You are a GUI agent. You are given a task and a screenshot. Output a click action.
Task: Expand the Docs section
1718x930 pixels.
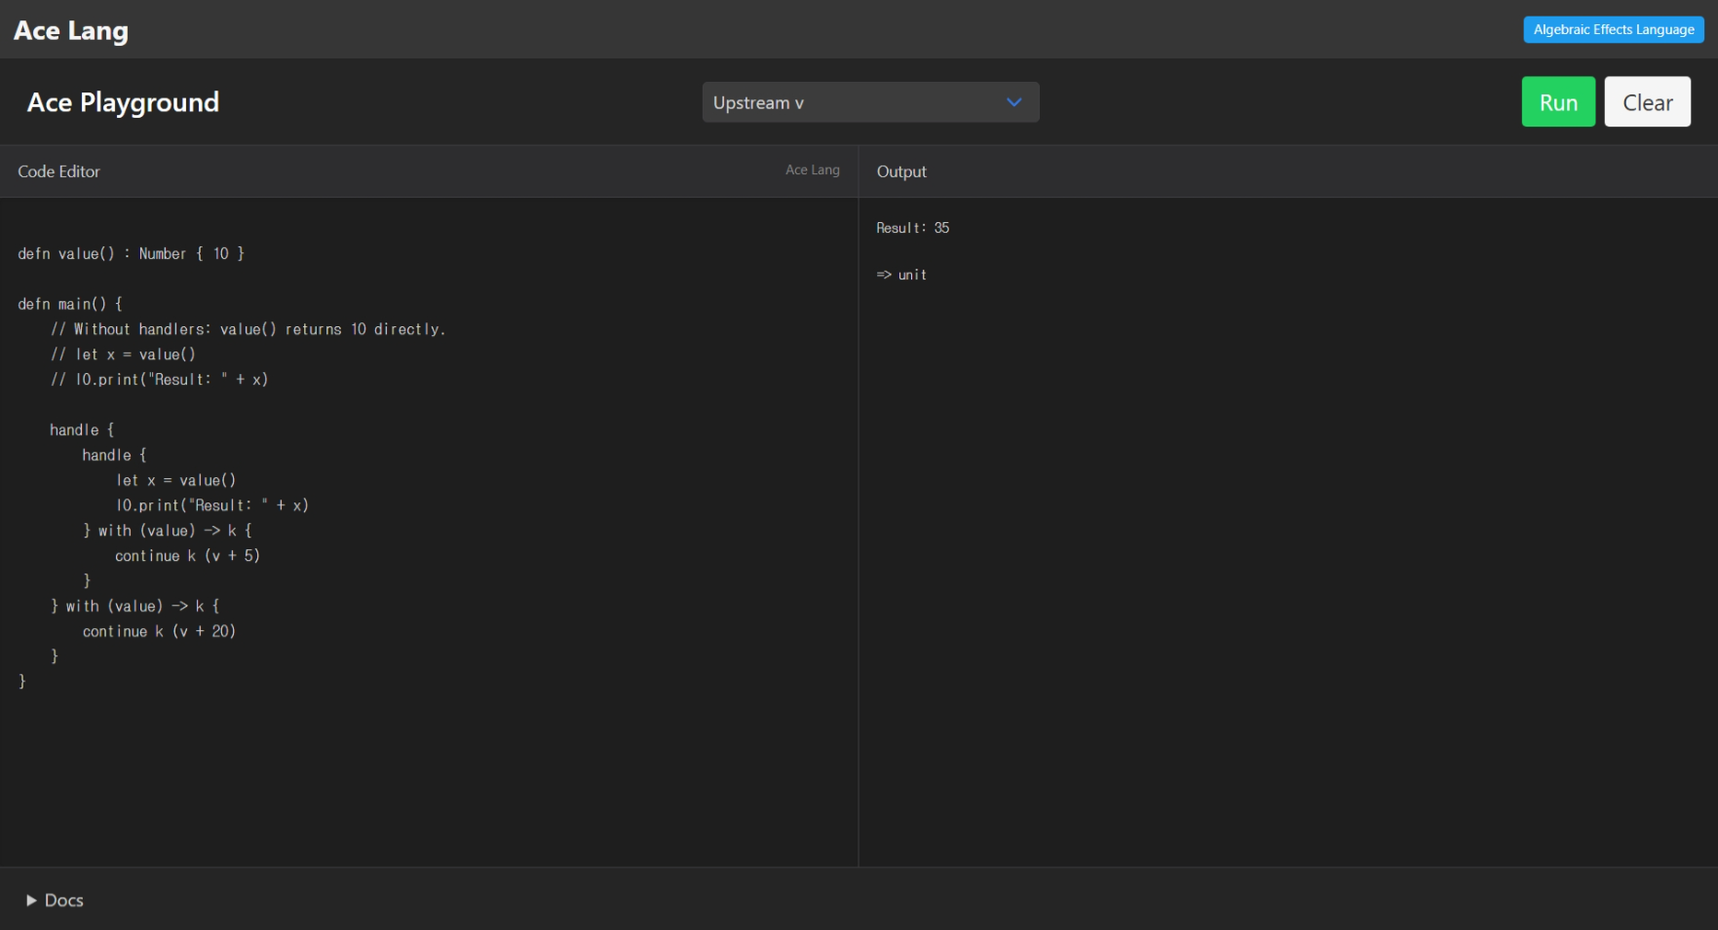coord(56,901)
